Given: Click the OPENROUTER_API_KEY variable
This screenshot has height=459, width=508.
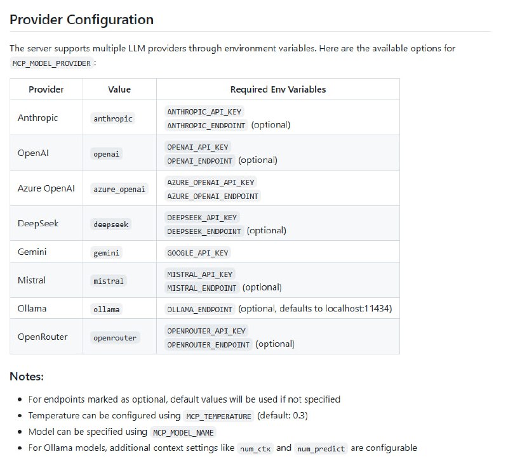Looking at the screenshot, I should [206, 331].
